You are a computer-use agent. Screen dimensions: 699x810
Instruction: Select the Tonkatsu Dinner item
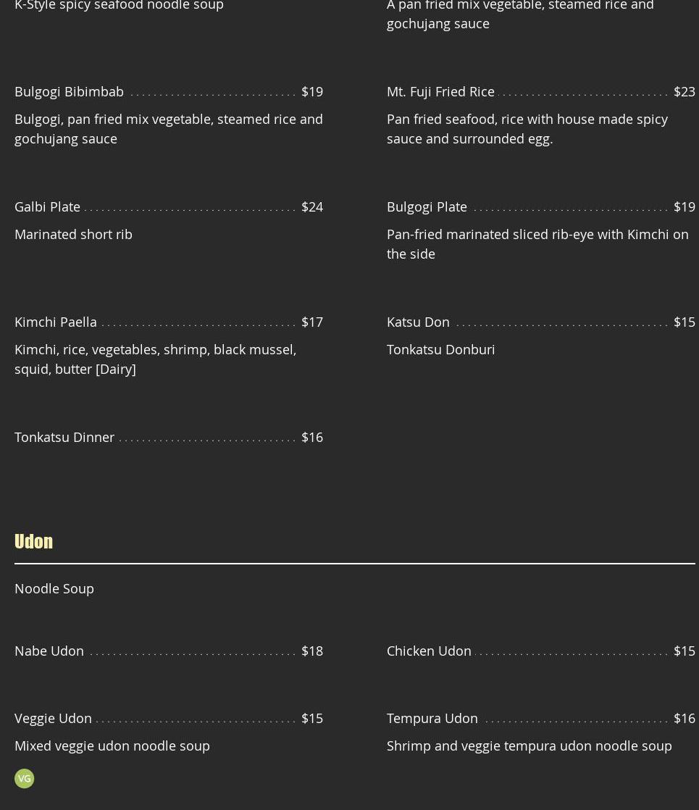pyautogui.click(x=64, y=437)
